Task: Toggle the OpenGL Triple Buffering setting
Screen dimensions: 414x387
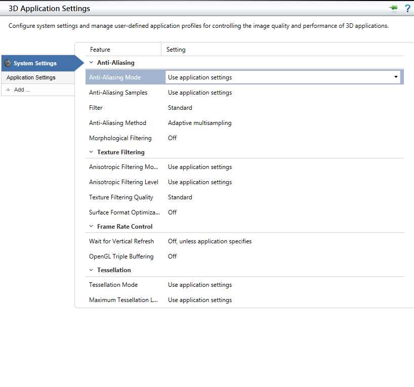Action: pos(172,256)
